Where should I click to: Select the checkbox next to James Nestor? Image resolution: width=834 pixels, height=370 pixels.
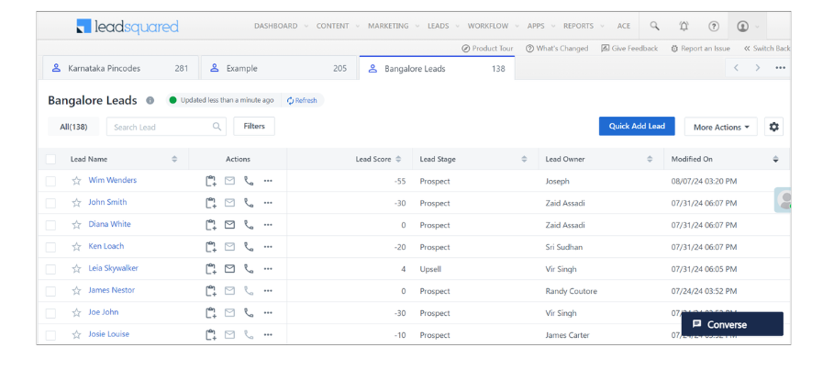coord(51,291)
